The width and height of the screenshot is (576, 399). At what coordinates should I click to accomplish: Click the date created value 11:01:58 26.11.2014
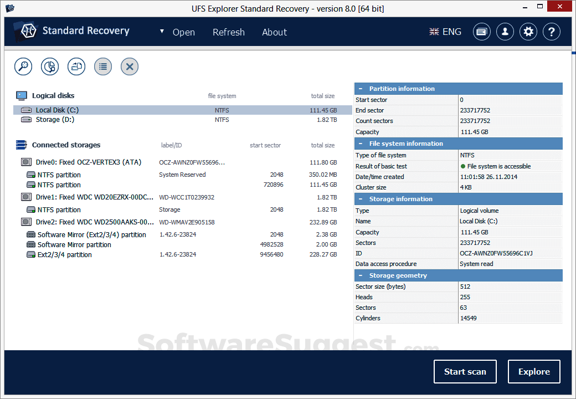488,177
